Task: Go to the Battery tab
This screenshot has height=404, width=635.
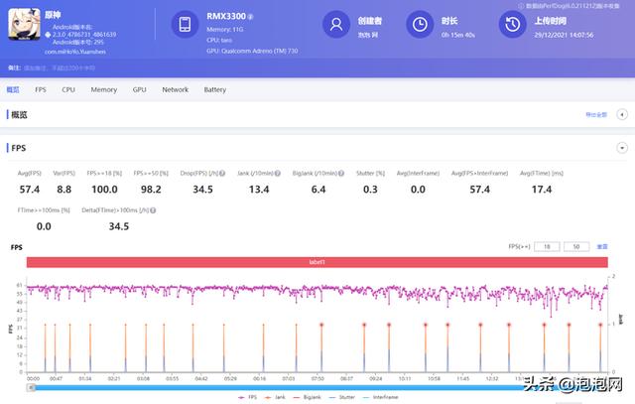Action: (214, 89)
